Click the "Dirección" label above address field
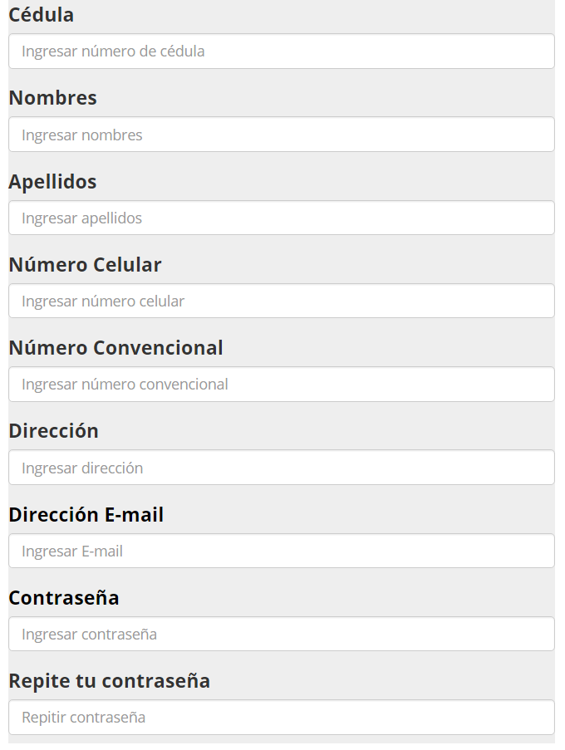This screenshot has width=565, height=750. click(x=53, y=431)
